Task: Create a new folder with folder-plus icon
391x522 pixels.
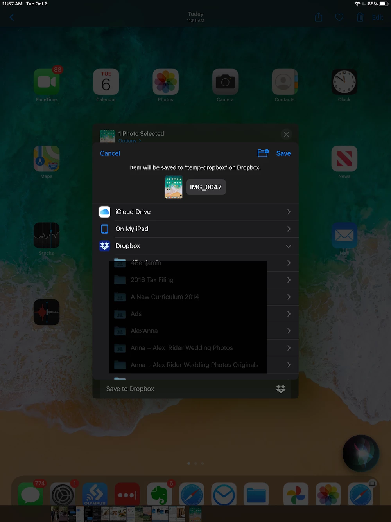Action: (x=263, y=153)
